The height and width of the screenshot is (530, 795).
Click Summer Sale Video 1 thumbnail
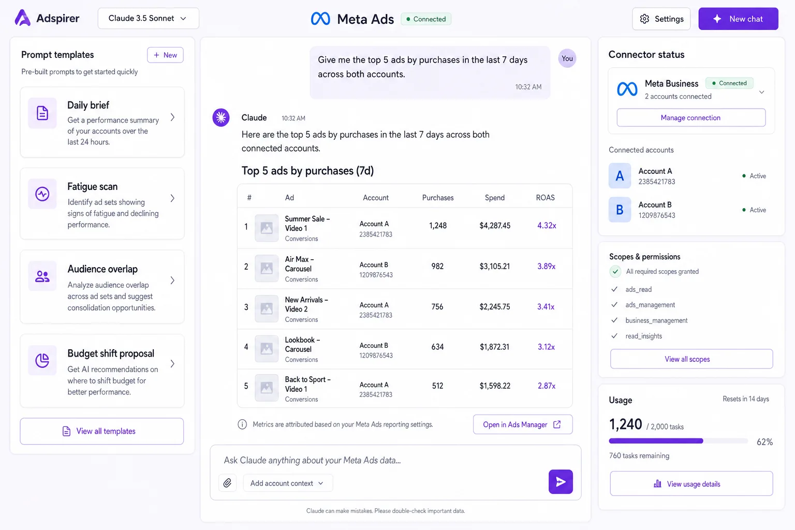click(x=267, y=228)
